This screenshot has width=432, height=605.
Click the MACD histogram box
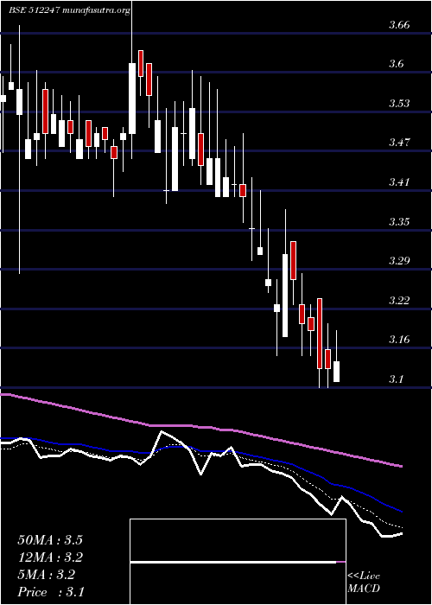click(238, 562)
